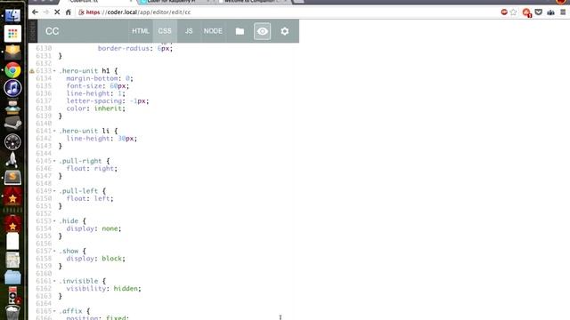Switch to the NODE tab

(x=213, y=31)
